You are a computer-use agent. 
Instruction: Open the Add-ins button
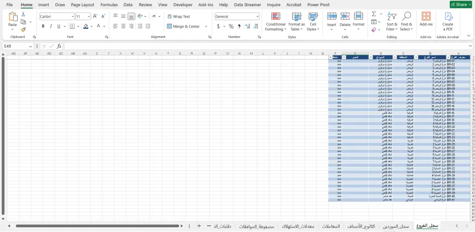[426, 19]
